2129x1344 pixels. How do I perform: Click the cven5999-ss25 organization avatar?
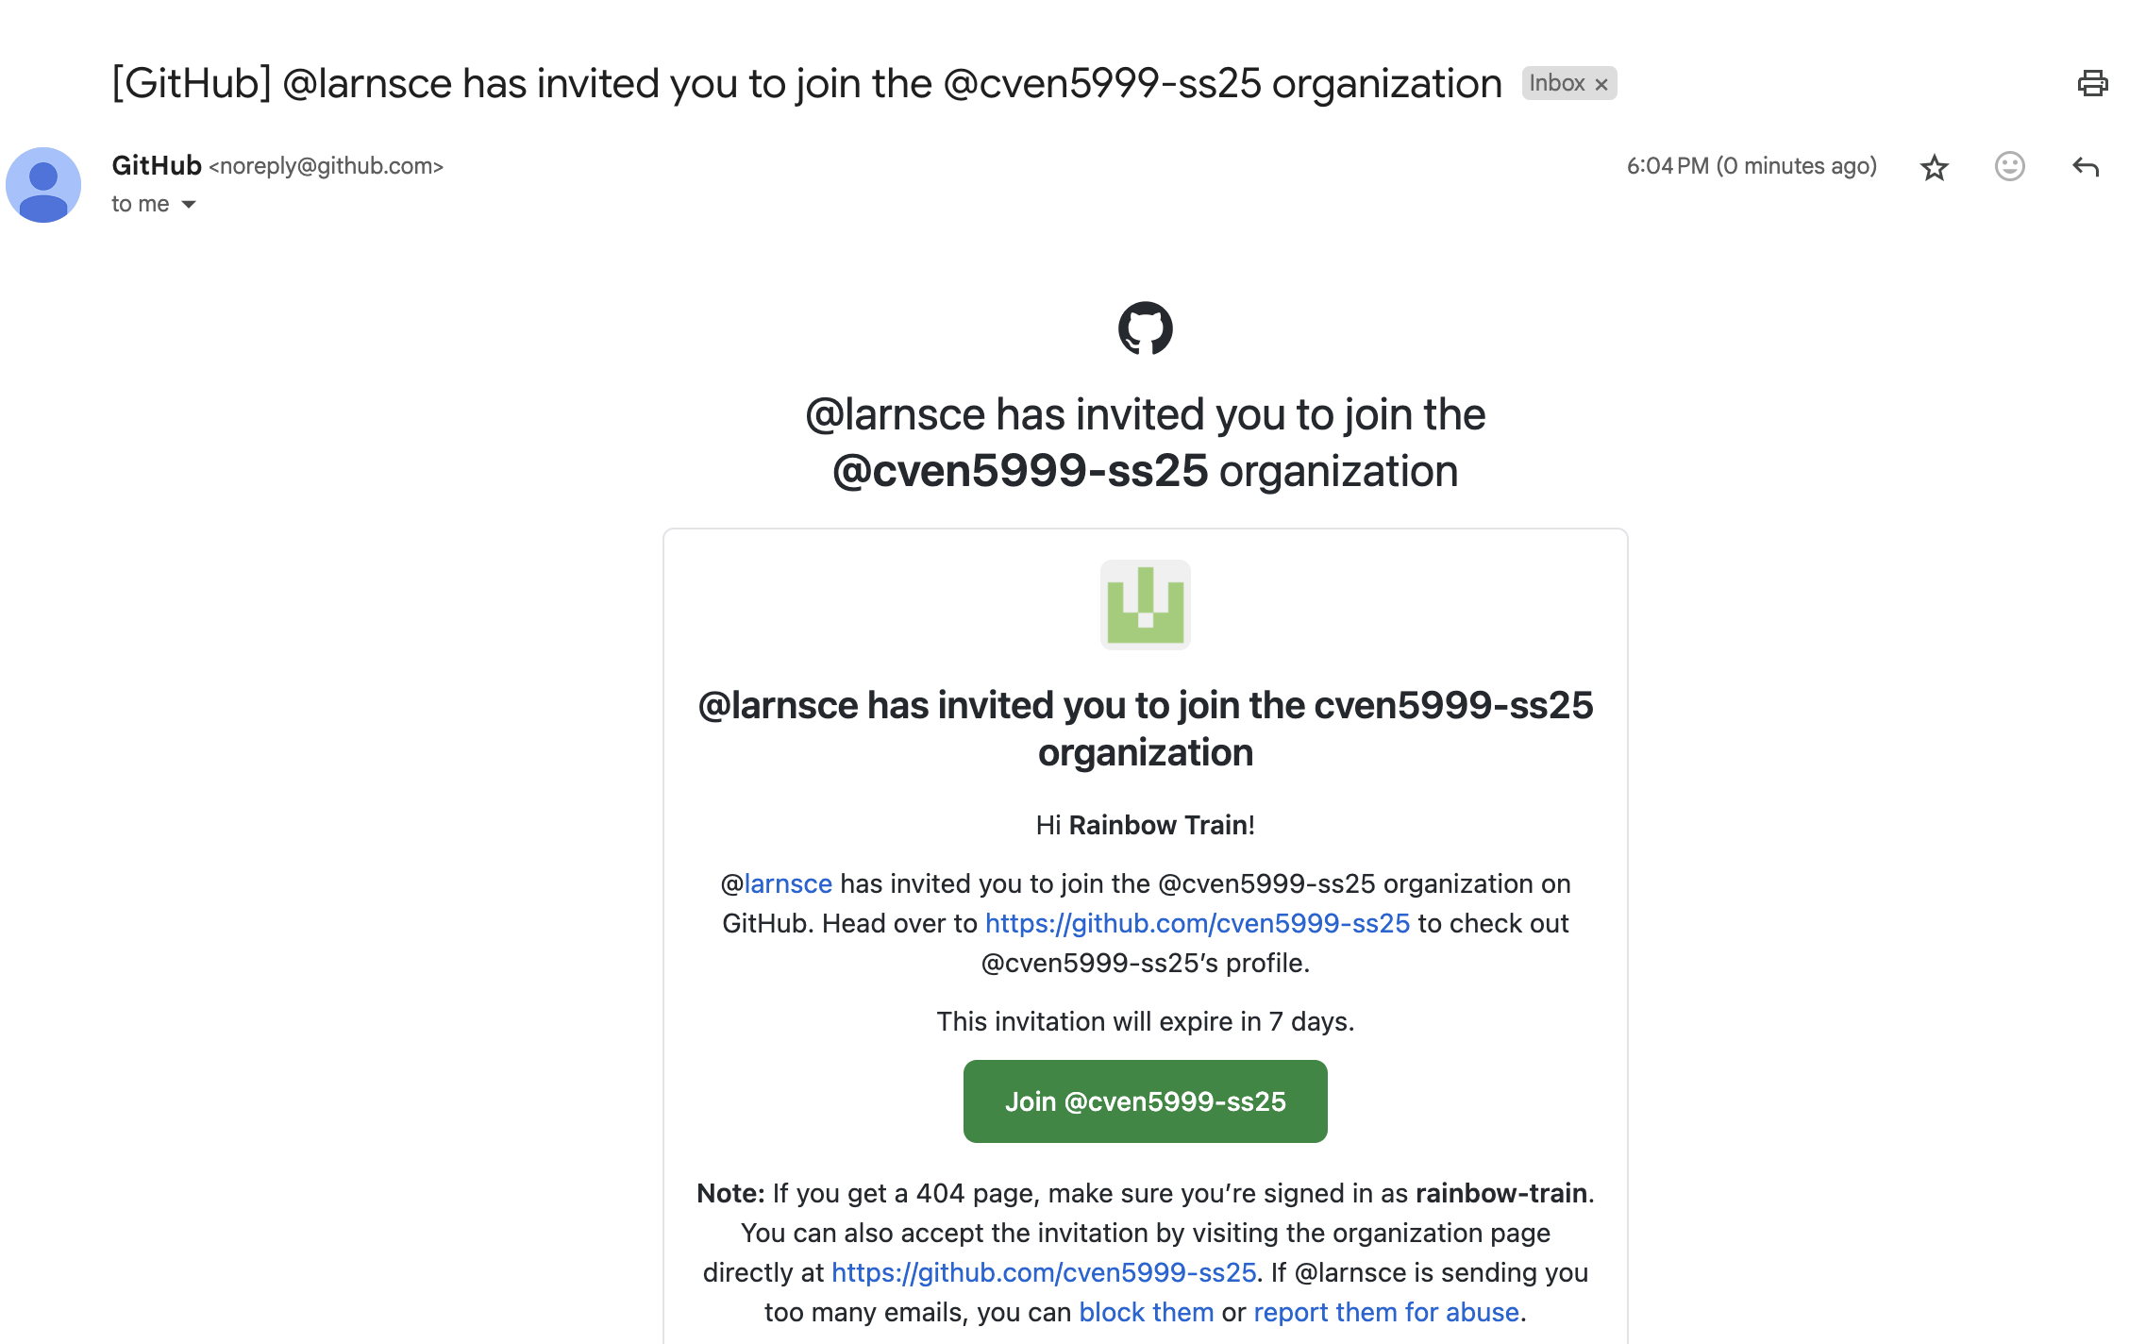(1145, 605)
